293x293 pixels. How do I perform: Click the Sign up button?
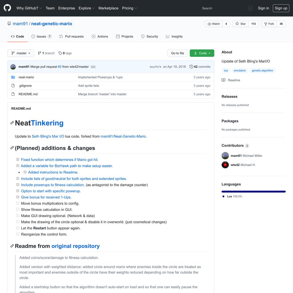click(281, 8)
